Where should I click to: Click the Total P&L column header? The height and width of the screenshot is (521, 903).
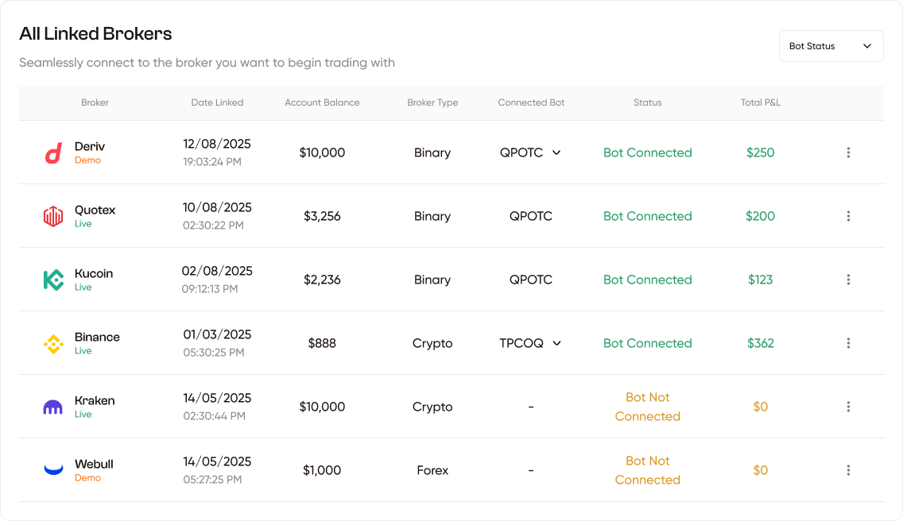click(x=760, y=102)
